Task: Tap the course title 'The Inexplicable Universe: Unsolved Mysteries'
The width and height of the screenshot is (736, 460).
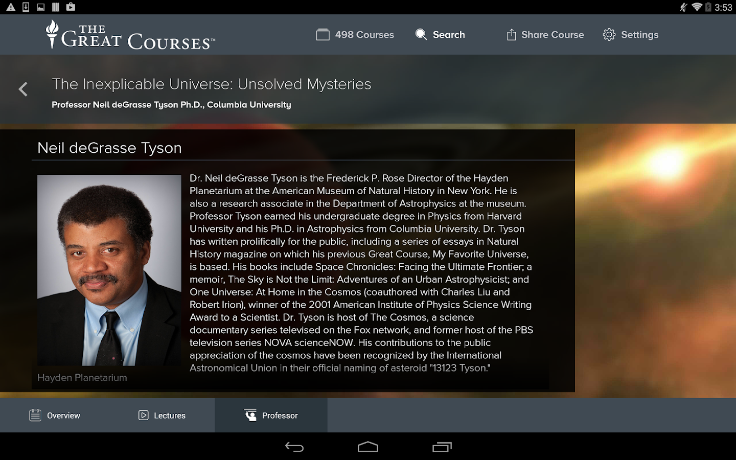Action: click(x=212, y=84)
